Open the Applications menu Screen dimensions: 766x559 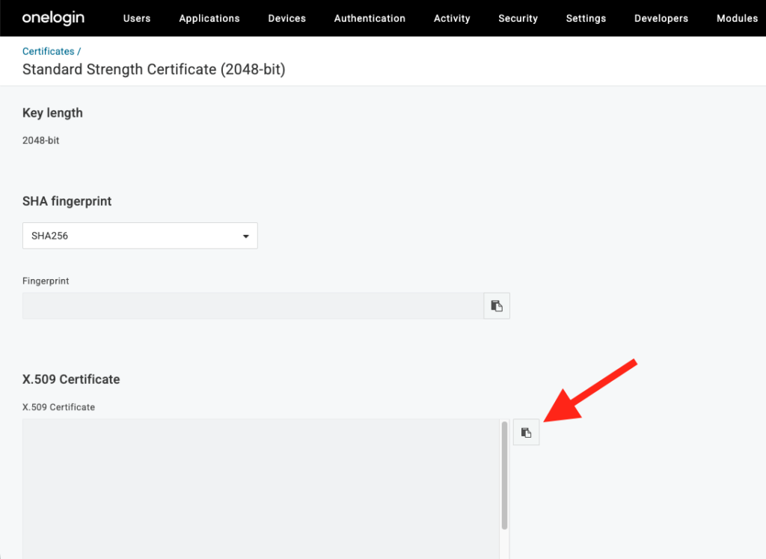pyautogui.click(x=209, y=18)
